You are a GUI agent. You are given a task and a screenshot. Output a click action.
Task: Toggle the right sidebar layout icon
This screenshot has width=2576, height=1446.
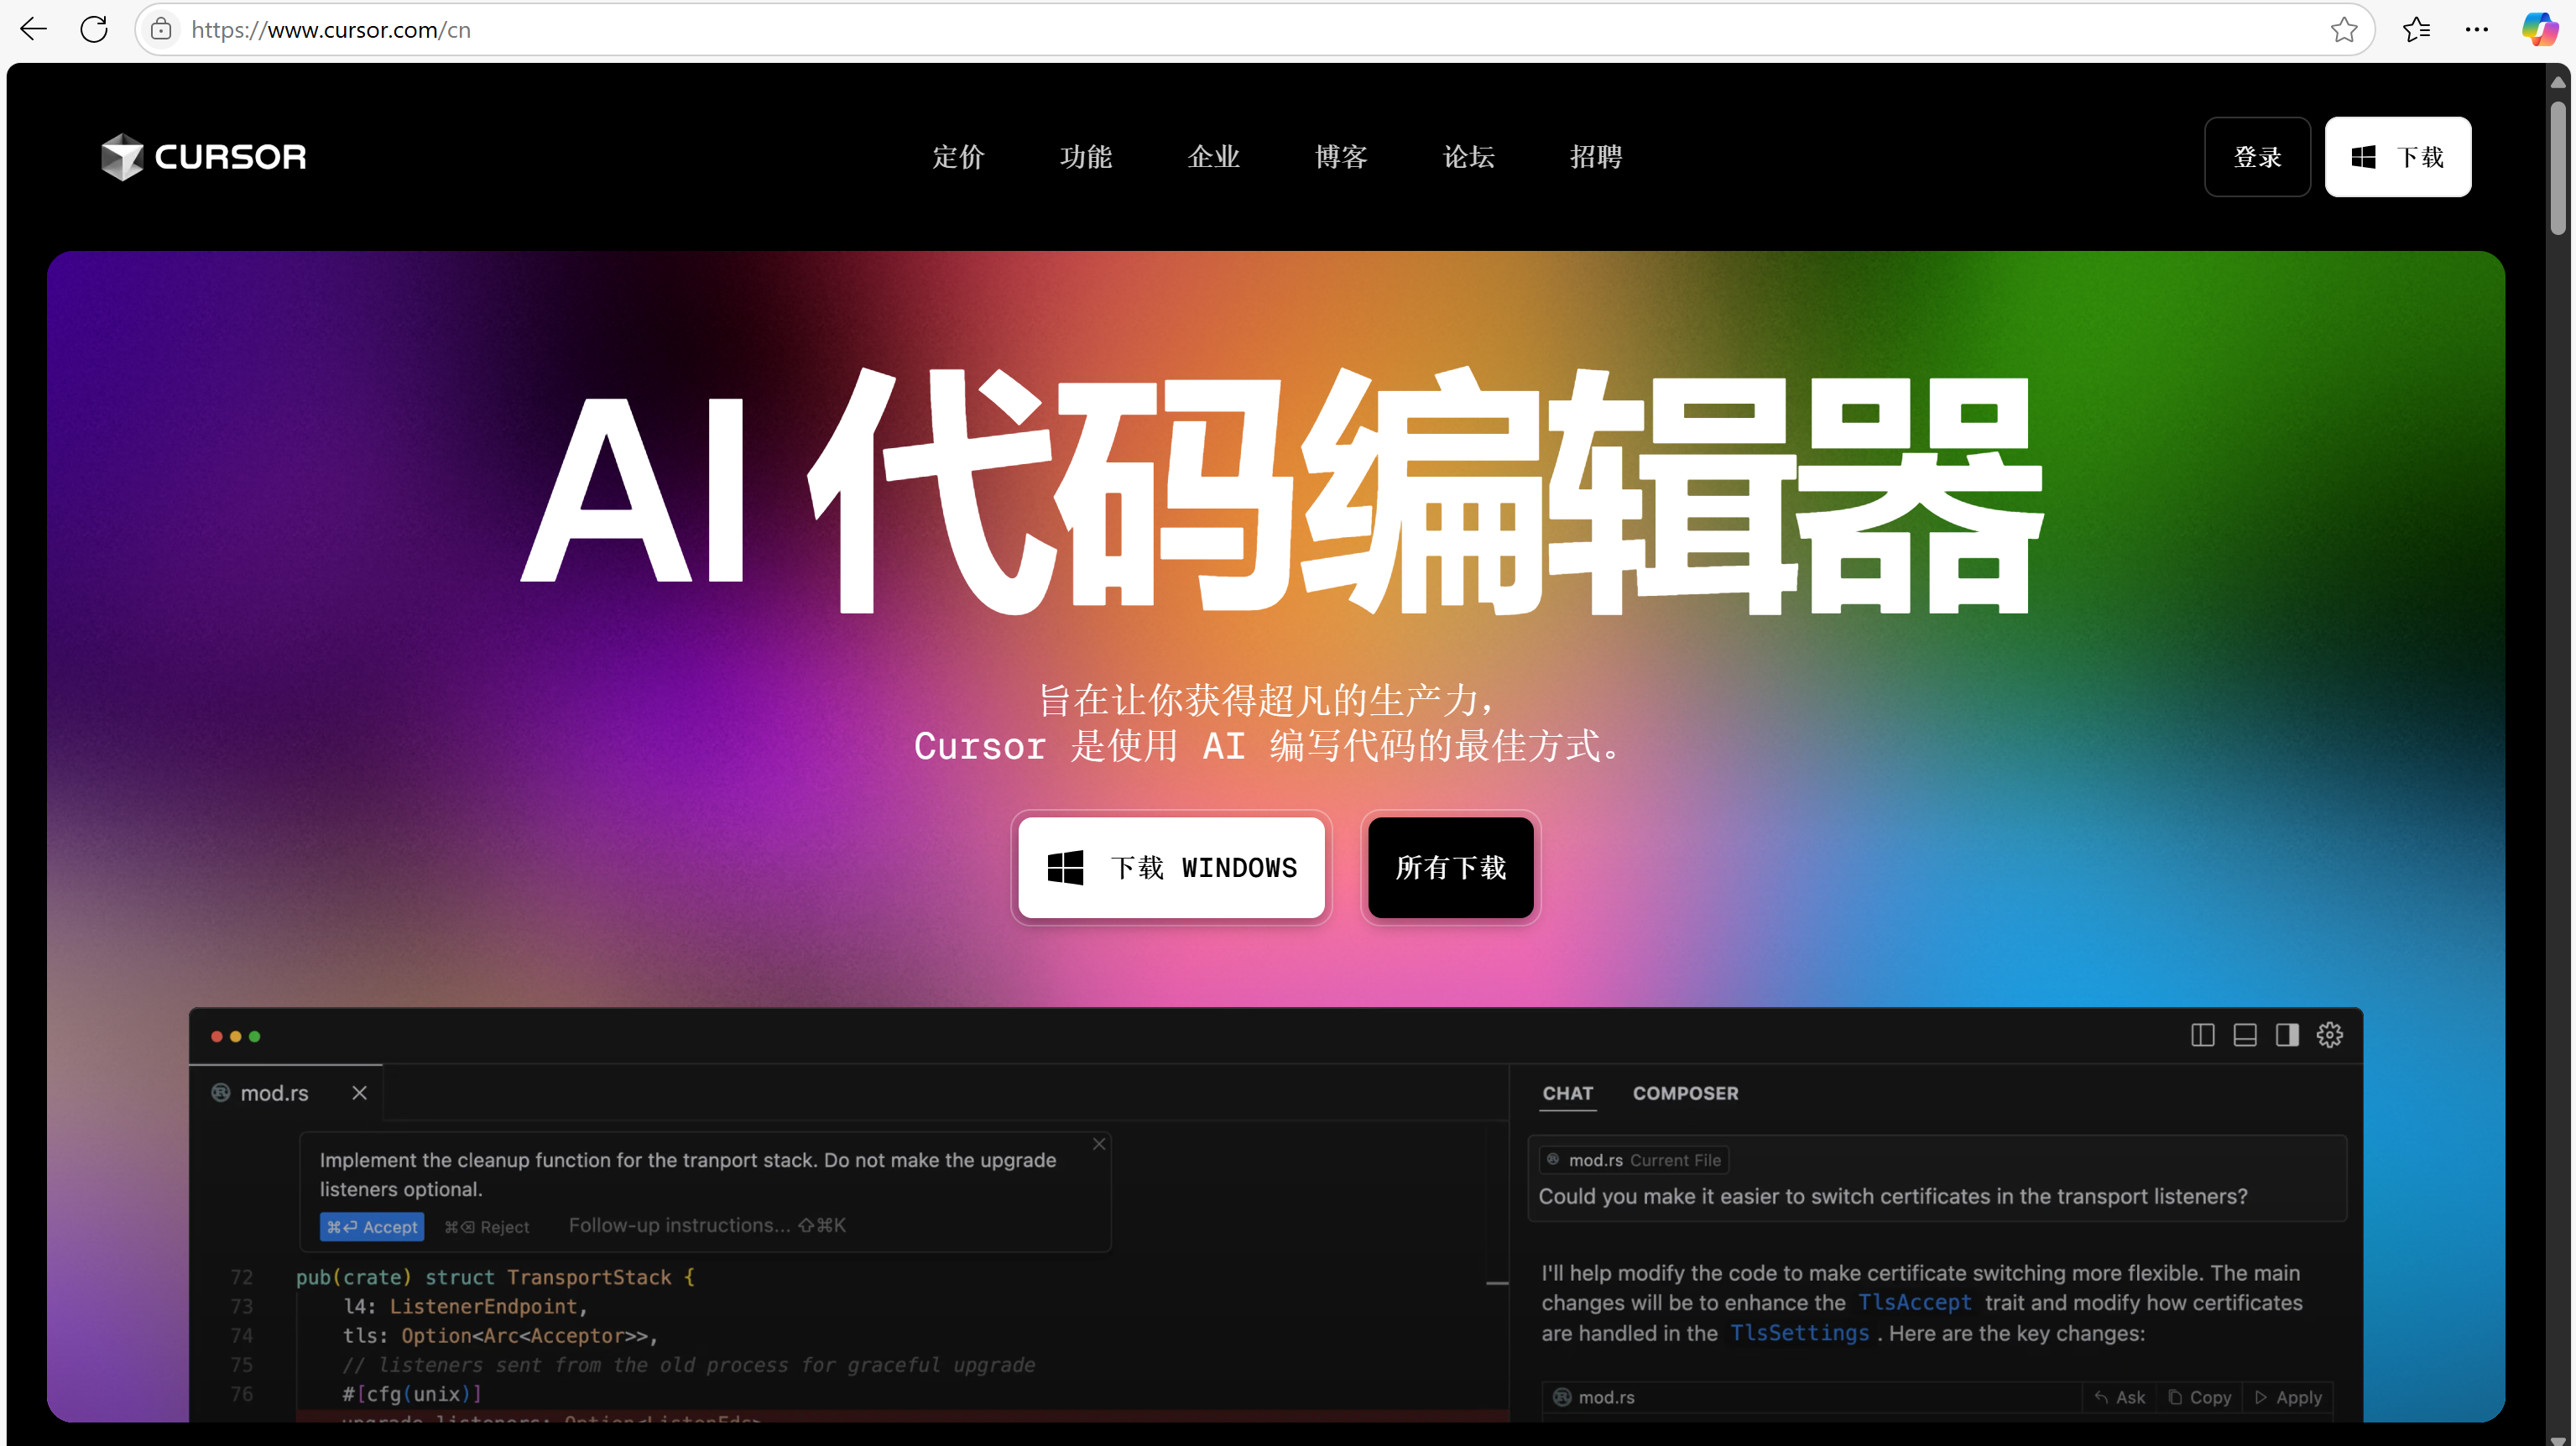tap(2286, 1035)
